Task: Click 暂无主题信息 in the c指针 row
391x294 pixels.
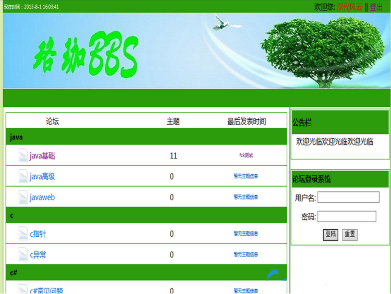Action: tap(246, 234)
